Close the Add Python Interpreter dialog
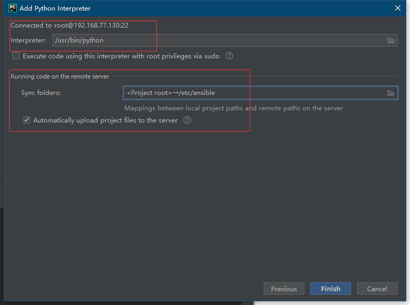 (x=398, y=8)
